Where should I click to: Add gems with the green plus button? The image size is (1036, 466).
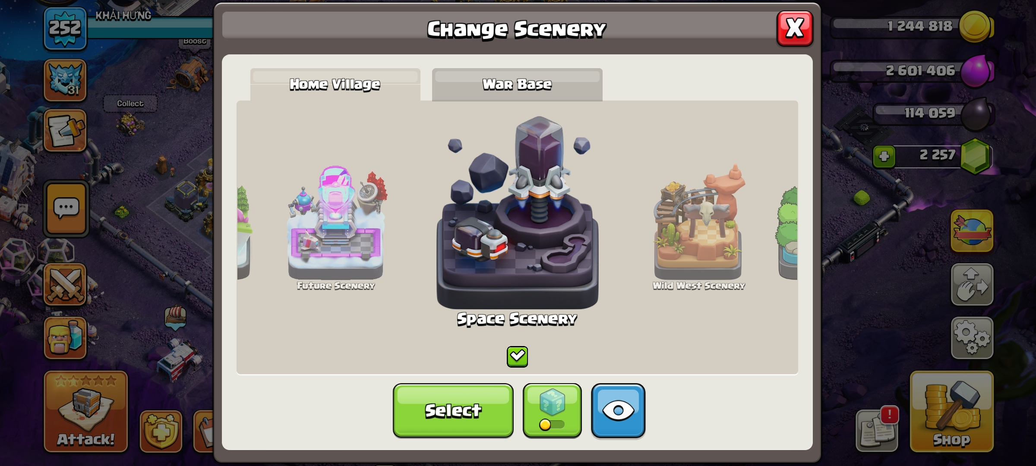click(884, 156)
